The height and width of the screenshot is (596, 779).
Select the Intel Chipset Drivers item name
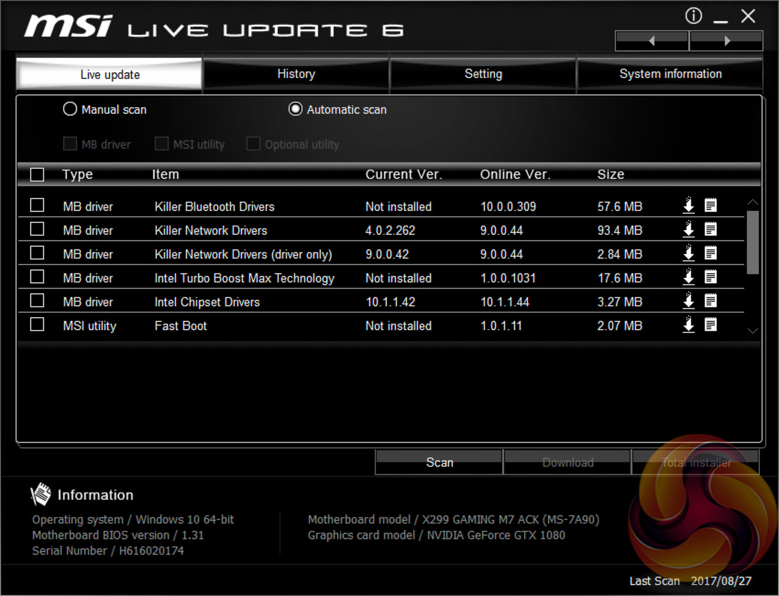pyautogui.click(x=207, y=302)
